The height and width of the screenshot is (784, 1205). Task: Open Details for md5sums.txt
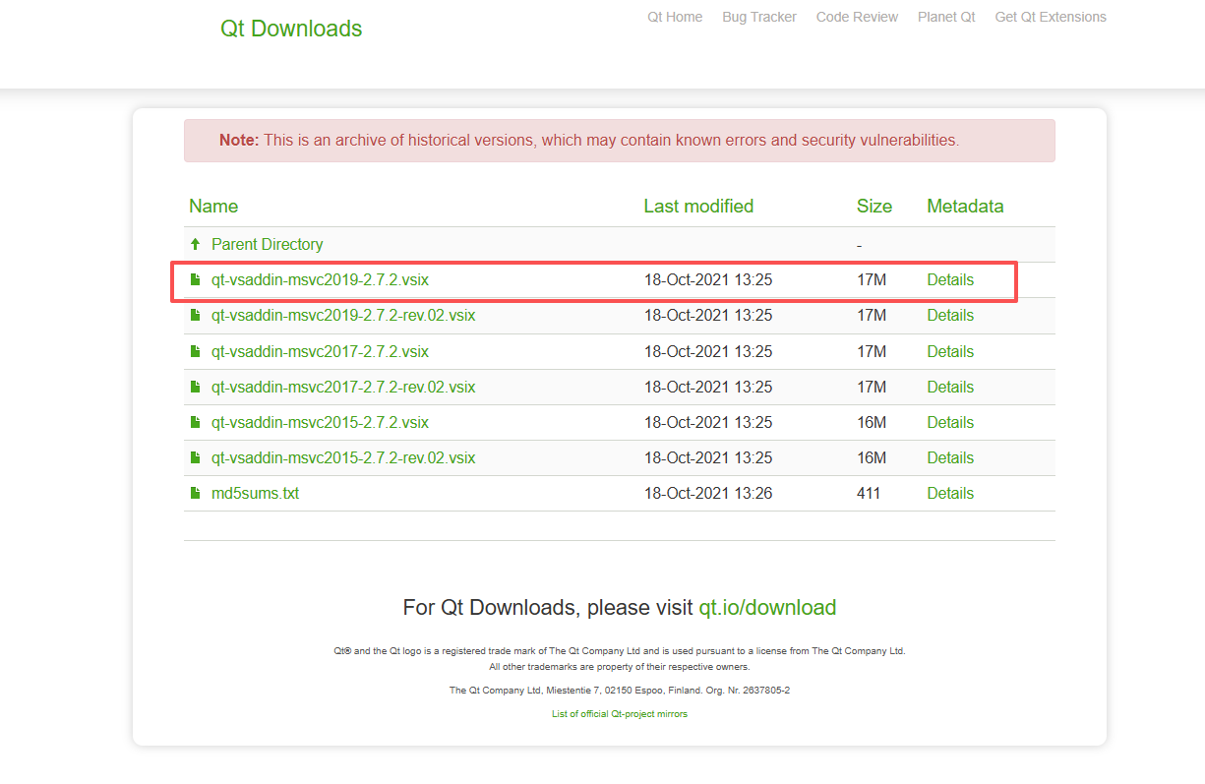pyautogui.click(x=950, y=493)
